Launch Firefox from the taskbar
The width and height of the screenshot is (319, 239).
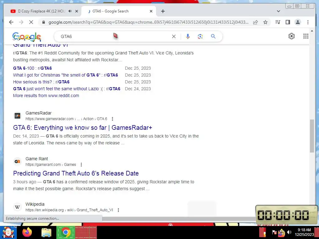point(27,232)
